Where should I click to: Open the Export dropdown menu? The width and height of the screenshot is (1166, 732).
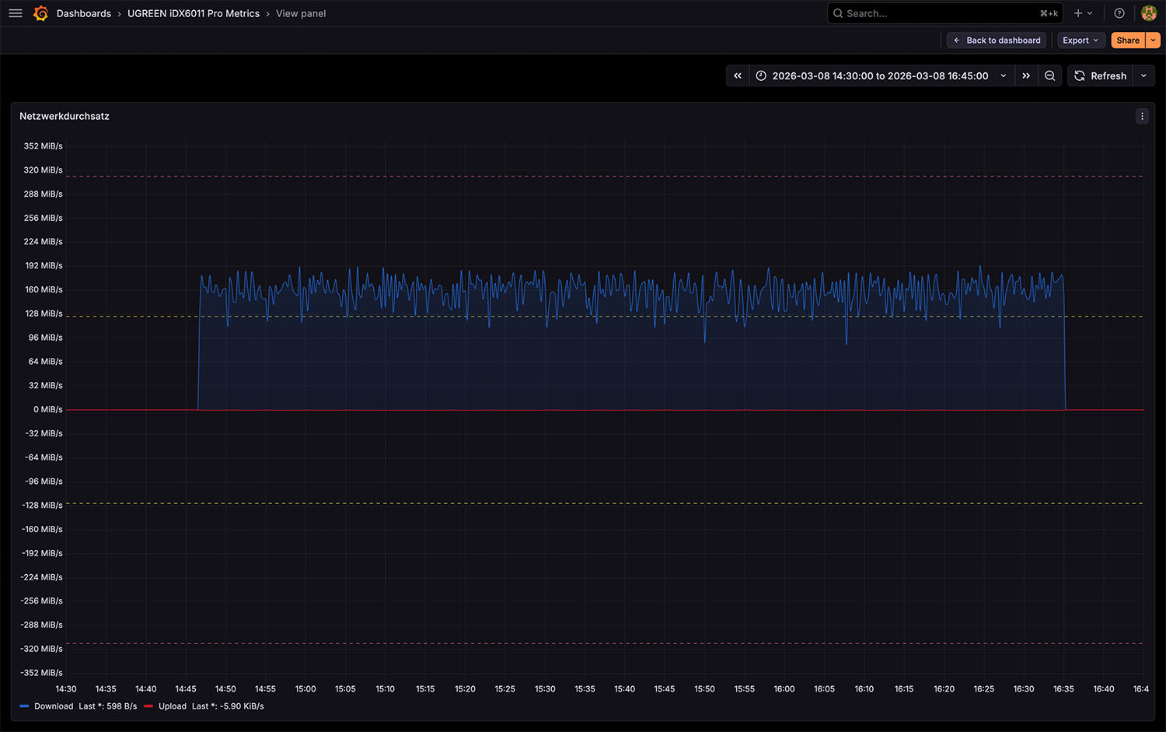pos(1080,40)
